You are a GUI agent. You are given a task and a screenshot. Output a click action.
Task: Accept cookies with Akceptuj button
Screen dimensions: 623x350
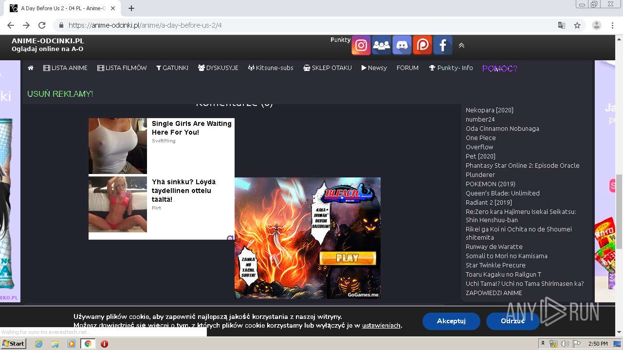[451, 321]
